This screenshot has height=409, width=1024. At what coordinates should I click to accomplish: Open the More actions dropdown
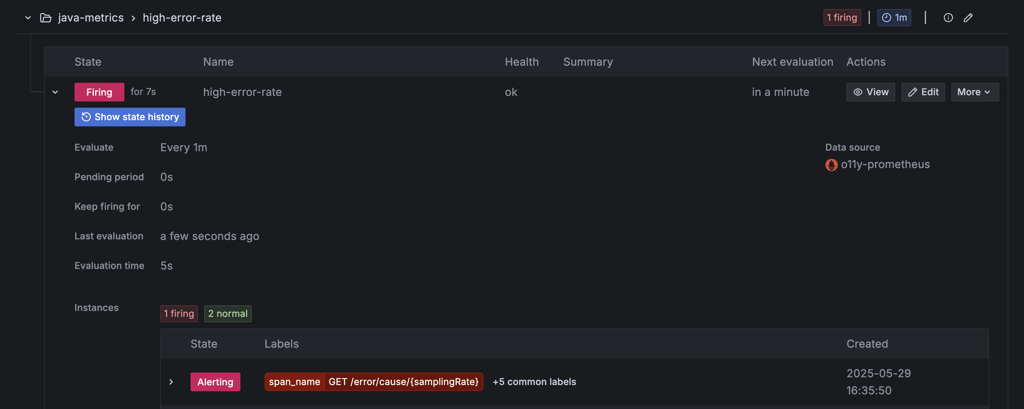[x=975, y=92]
